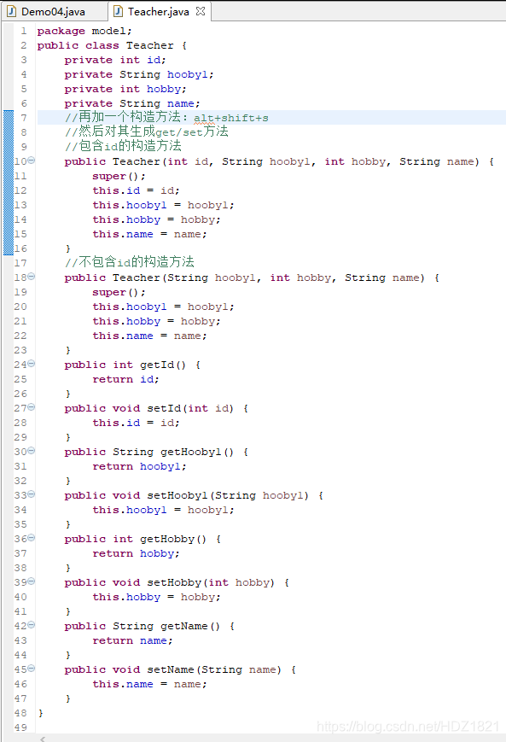The height and width of the screenshot is (742, 506).
Task: Click 'super();' on line 19
Action: [x=119, y=293]
